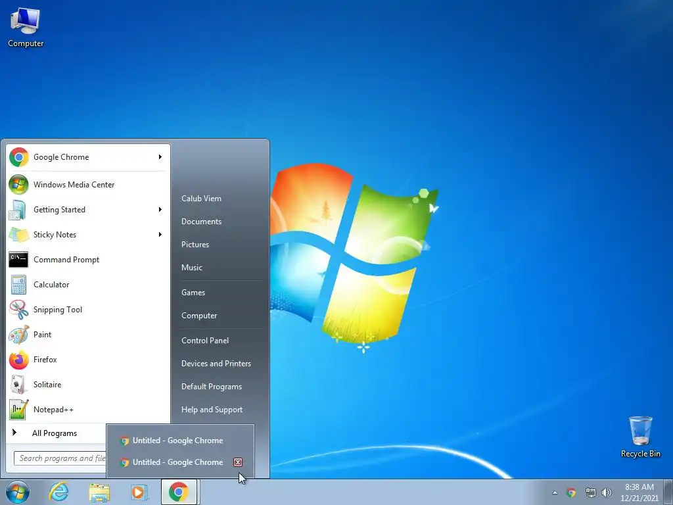
Task: Switch to second Untitled - Google Chrome window
Action: [172, 462]
